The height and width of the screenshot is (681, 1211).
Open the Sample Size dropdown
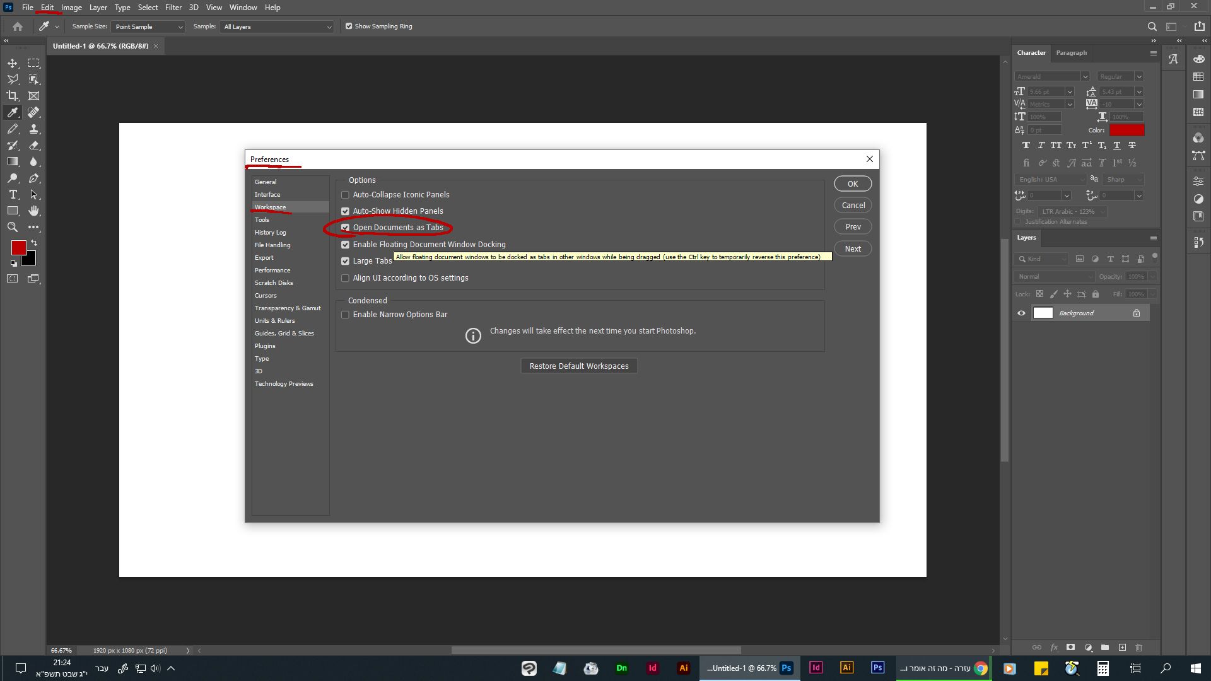click(149, 26)
